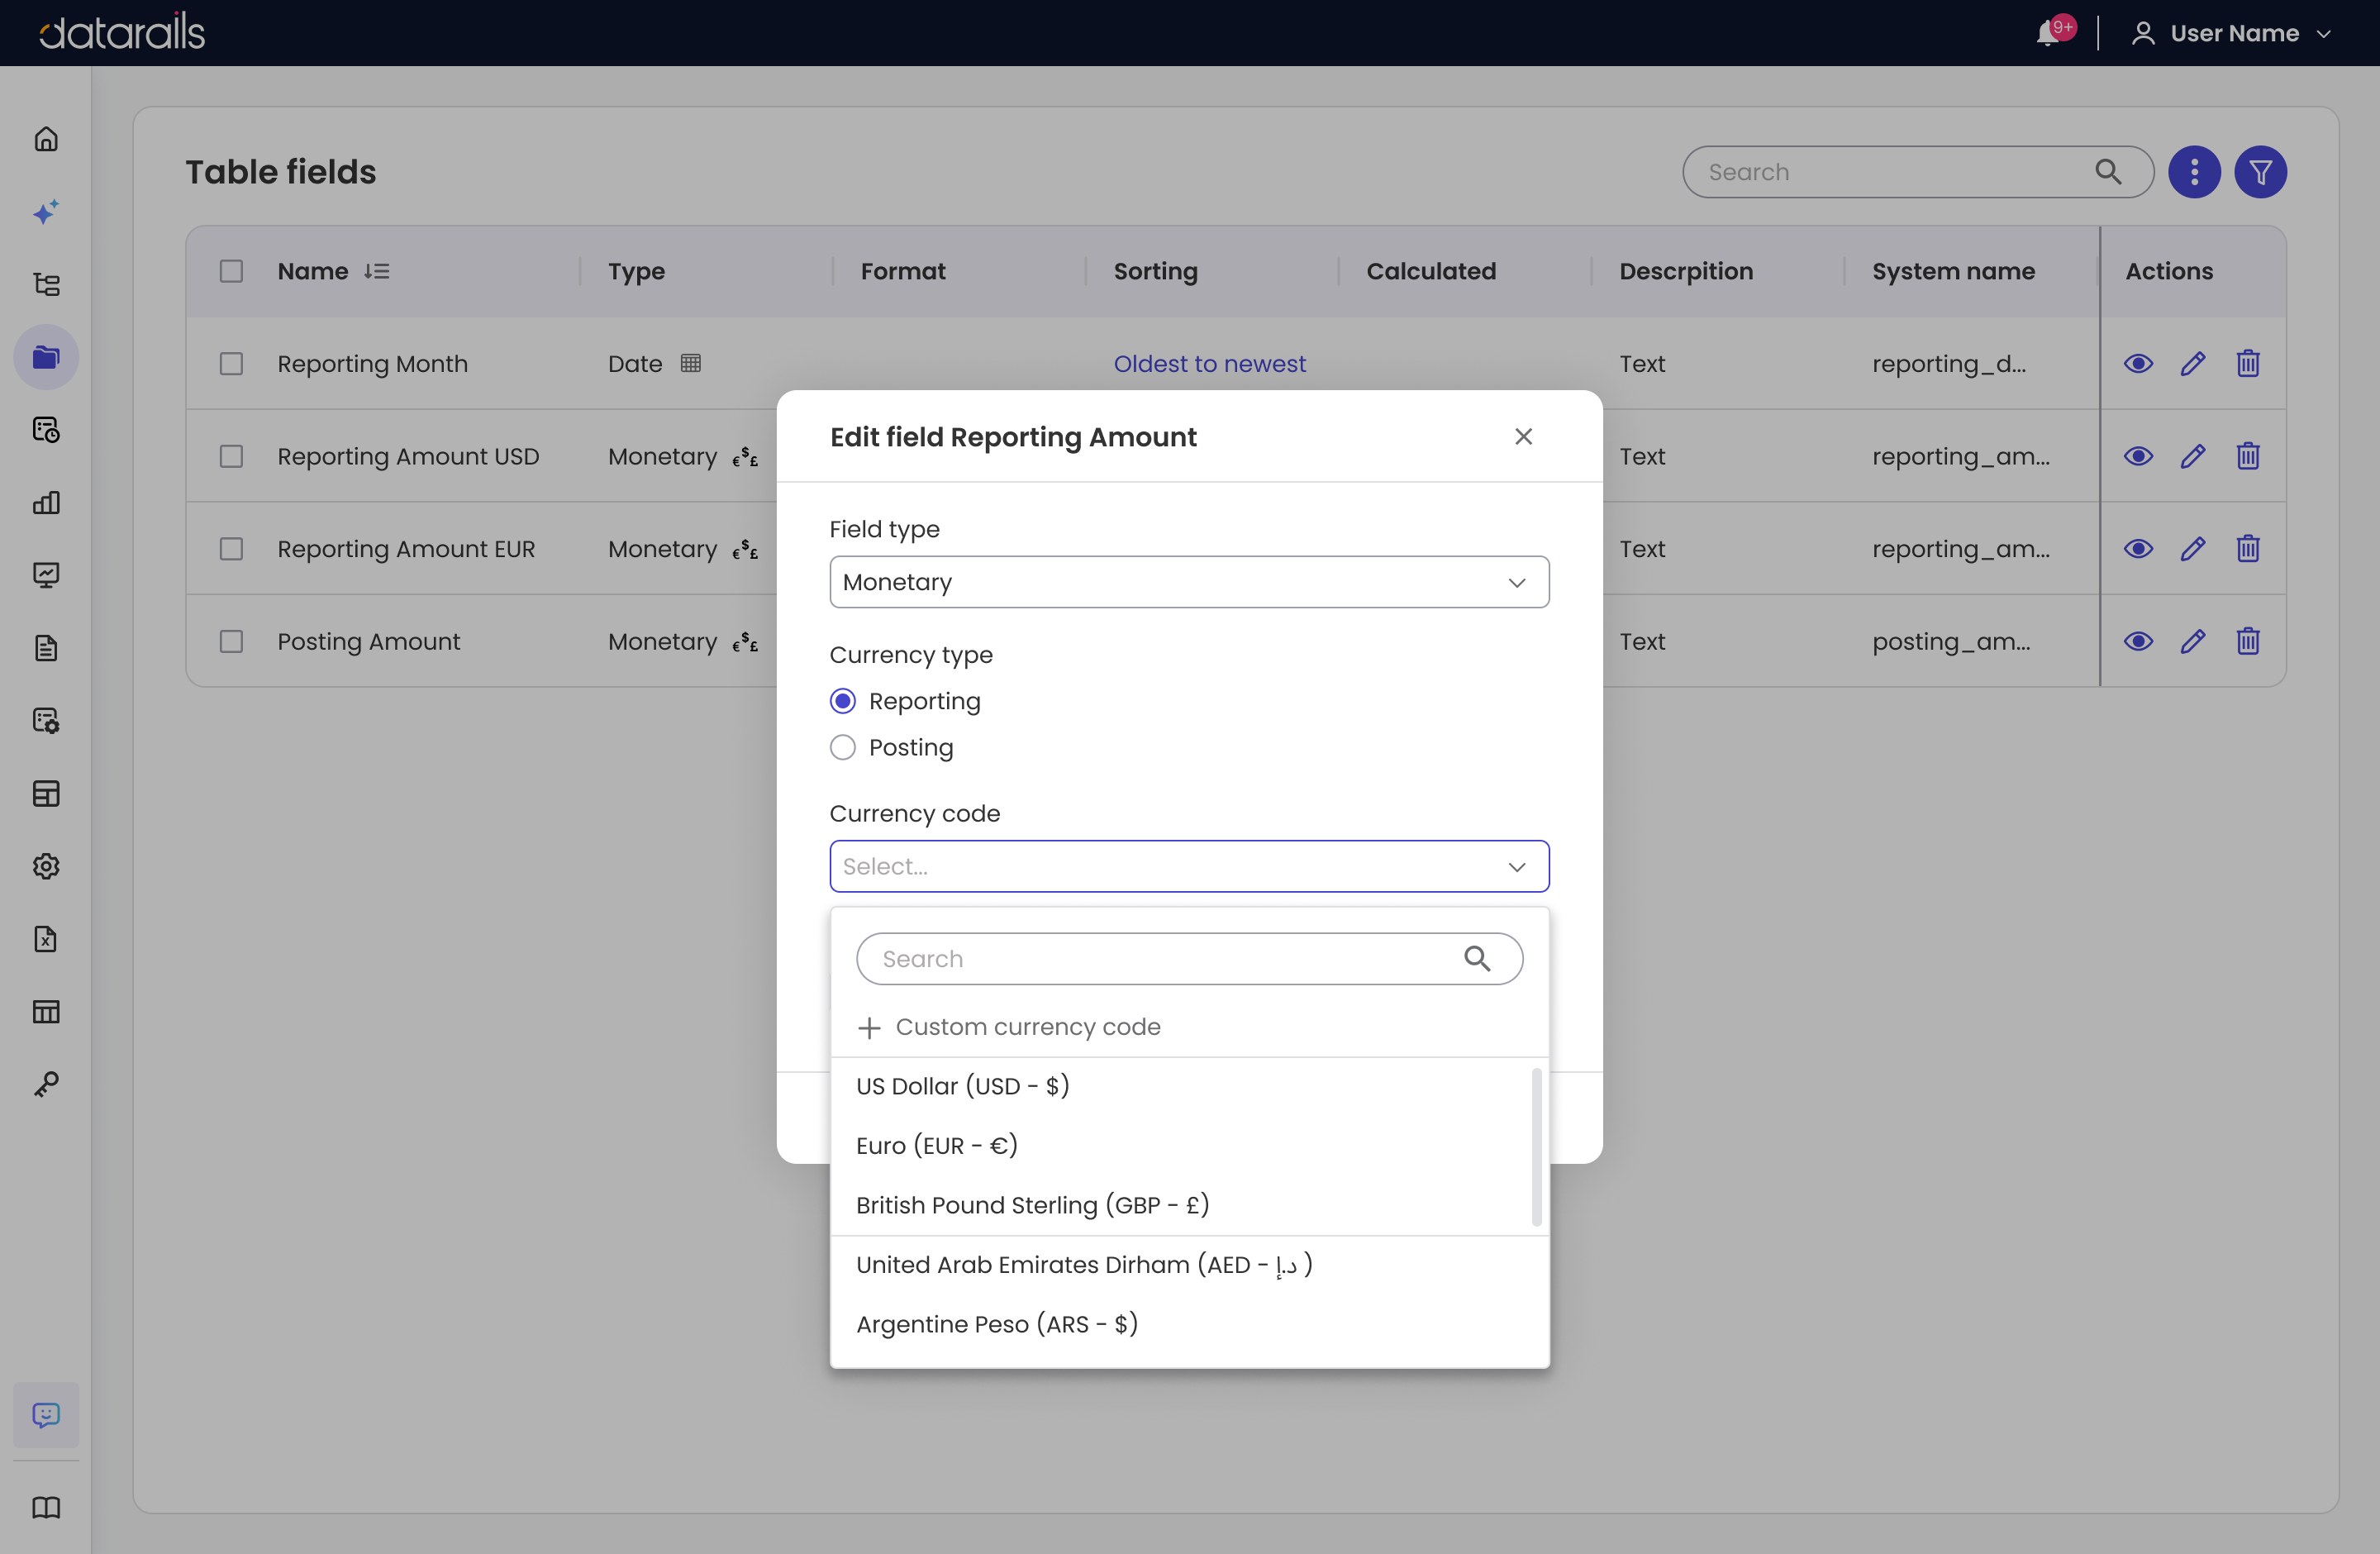Screen dimensions: 2380x1554
Task: Select the Posting currency type radio
Action: tap(843, 748)
